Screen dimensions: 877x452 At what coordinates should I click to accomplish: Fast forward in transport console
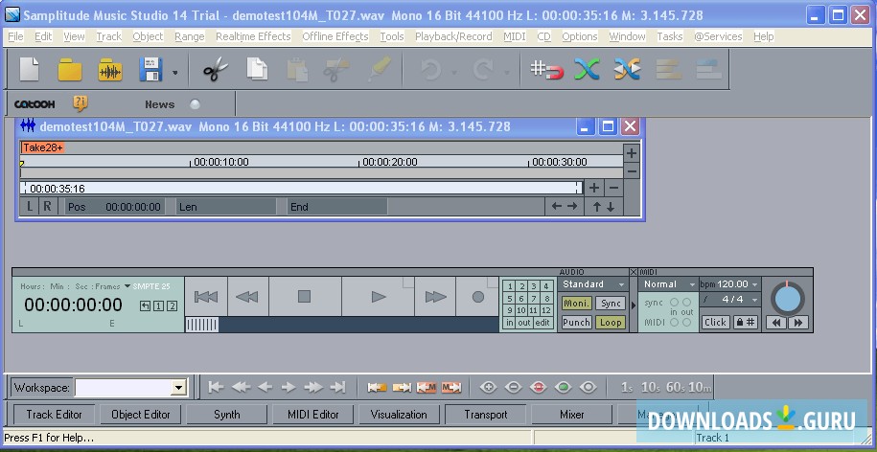[x=435, y=297]
